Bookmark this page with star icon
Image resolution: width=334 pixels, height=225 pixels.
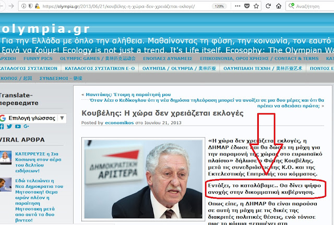[x=256, y=6]
